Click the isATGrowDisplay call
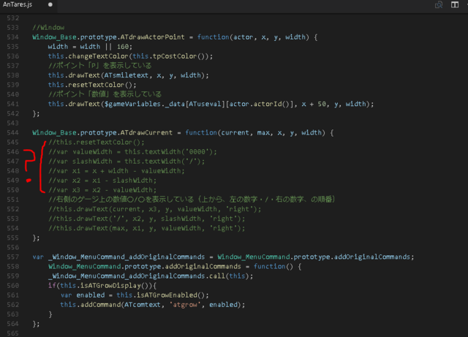468x337 pixels. click(x=117, y=285)
